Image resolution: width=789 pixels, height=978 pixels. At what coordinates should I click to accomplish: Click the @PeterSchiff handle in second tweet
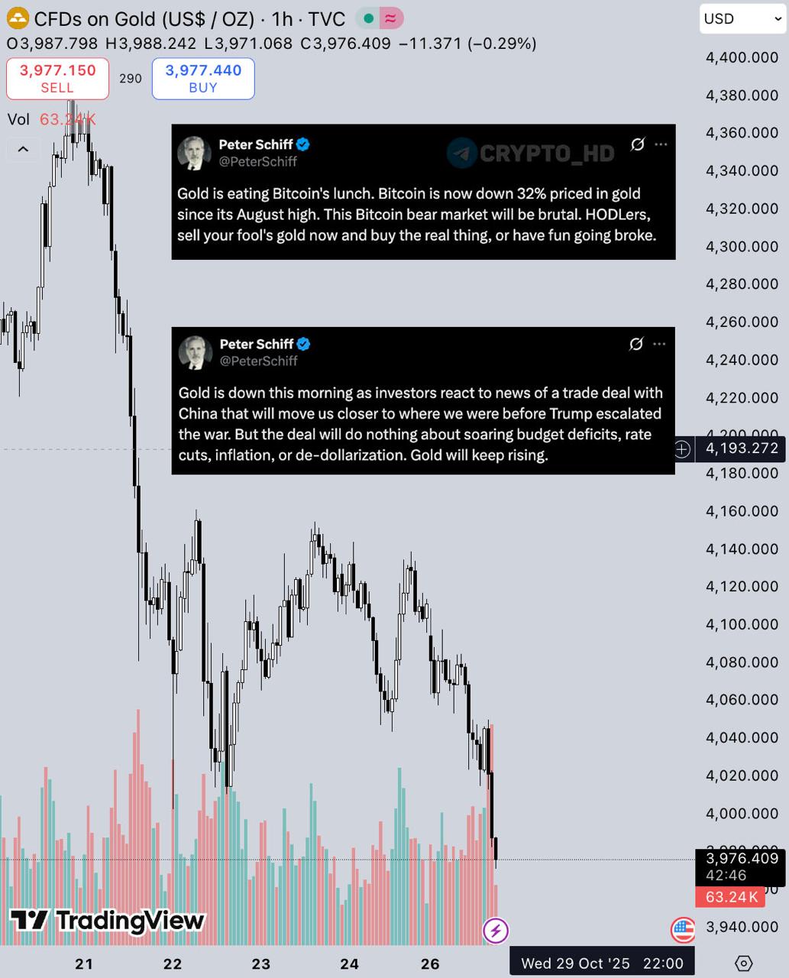coord(259,361)
